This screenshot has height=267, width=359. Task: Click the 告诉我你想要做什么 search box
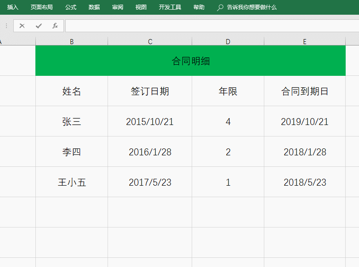[251, 7]
